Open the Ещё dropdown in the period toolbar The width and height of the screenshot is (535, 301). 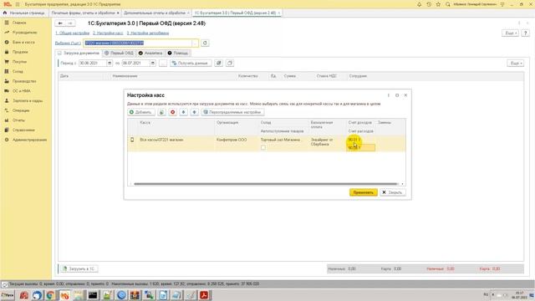coord(515,64)
